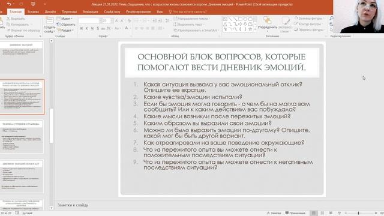The height and width of the screenshot is (216, 384).
Task: Click Формат по образцу (Format Painter)
Action: tap(23, 31)
